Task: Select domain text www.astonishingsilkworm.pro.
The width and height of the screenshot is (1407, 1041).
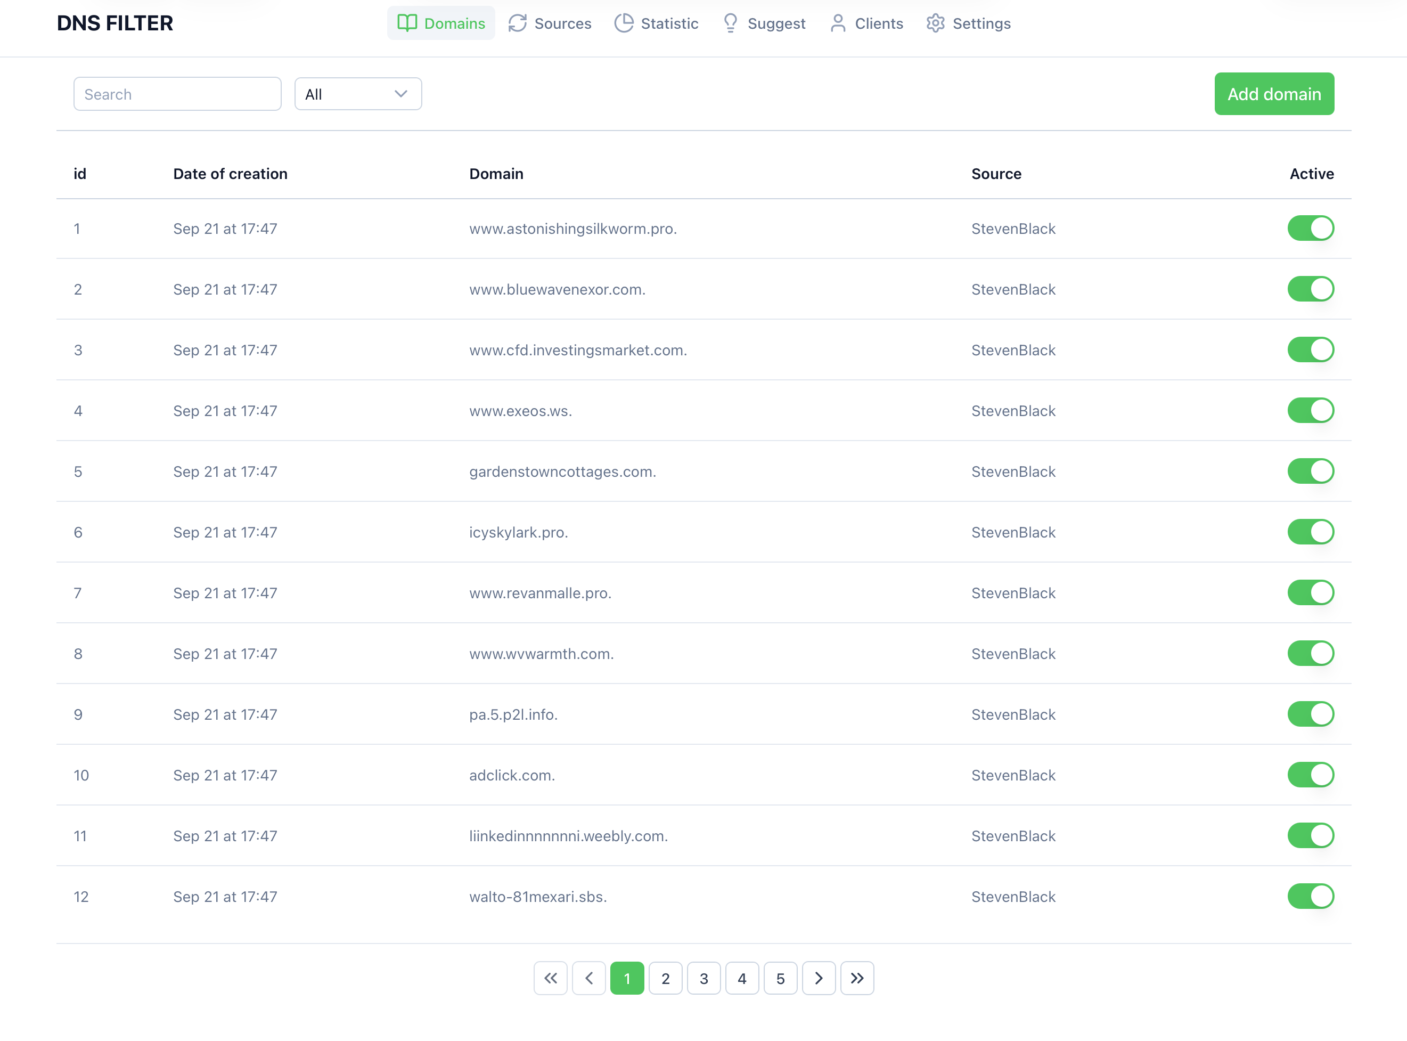Action: pos(573,229)
